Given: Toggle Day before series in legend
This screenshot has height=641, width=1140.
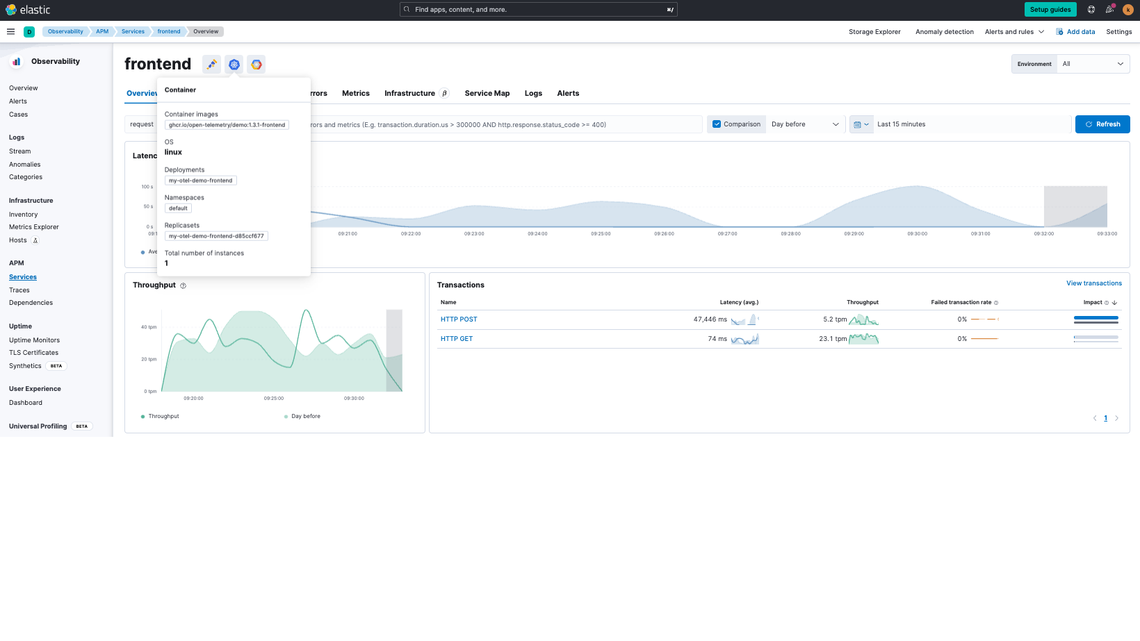Looking at the screenshot, I should click(302, 417).
